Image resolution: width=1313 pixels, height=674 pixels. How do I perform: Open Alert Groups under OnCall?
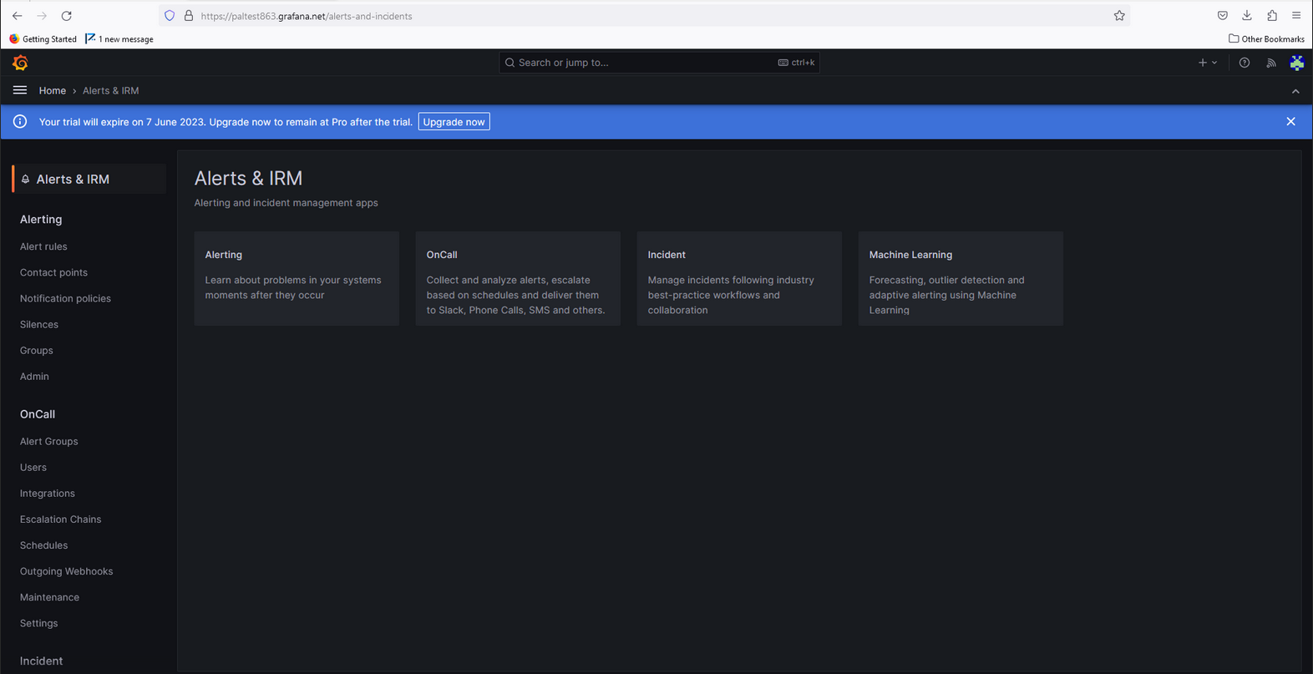[48, 441]
